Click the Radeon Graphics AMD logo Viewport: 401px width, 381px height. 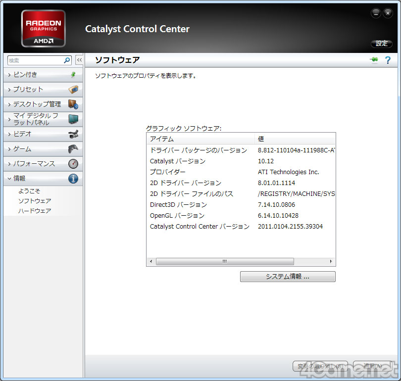[44, 29]
